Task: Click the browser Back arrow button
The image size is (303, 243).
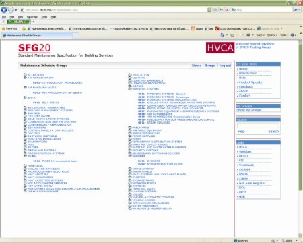Action: 4,10
